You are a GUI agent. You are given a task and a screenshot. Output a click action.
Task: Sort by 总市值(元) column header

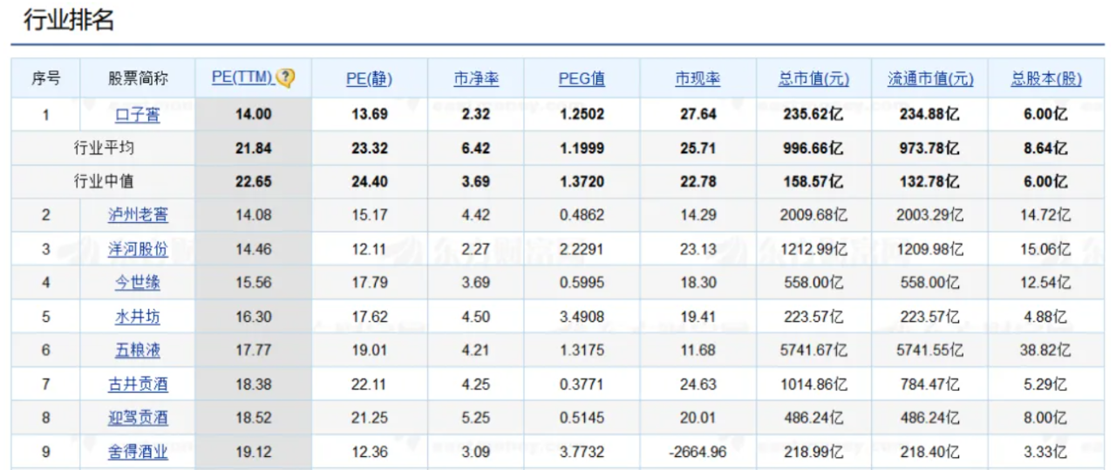813,78
